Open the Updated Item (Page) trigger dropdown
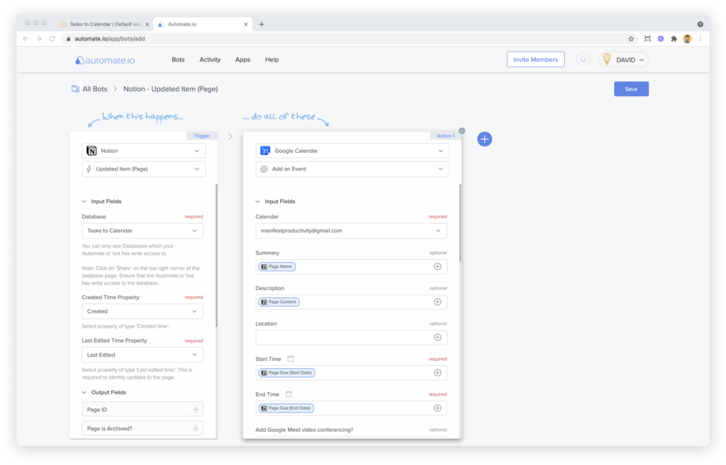The width and height of the screenshot is (726, 465). coord(144,169)
